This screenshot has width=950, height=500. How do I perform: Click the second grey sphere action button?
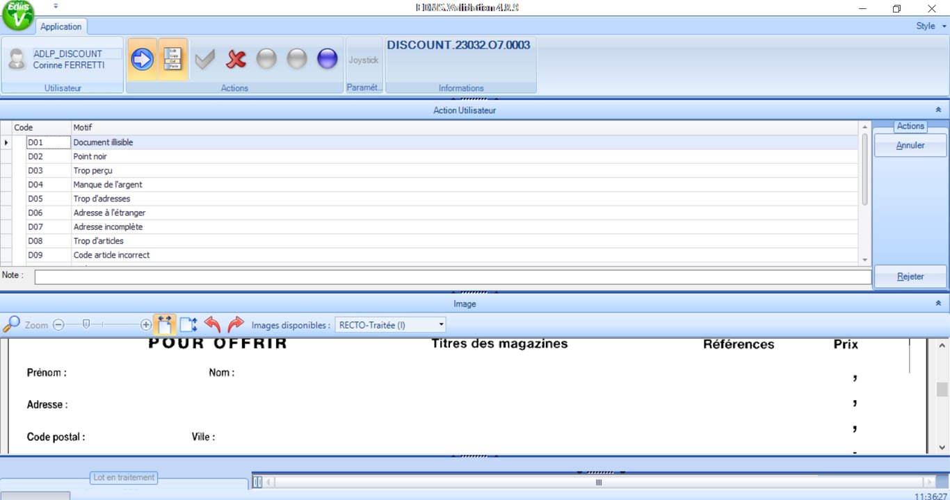[x=297, y=59]
